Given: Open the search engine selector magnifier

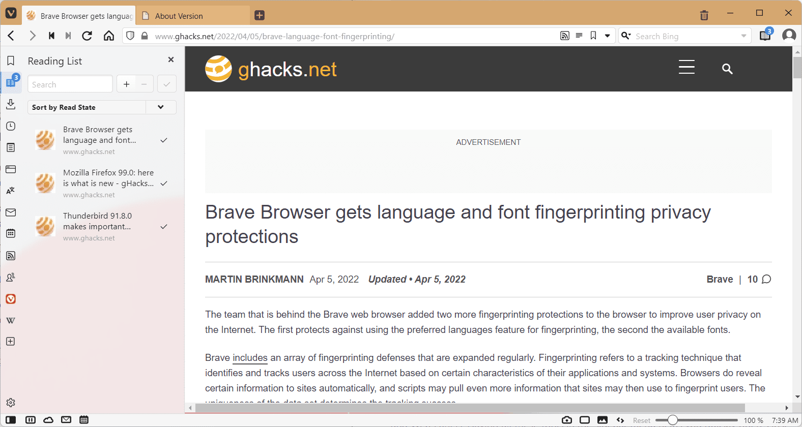Looking at the screenshot, I should coord(626,36).
